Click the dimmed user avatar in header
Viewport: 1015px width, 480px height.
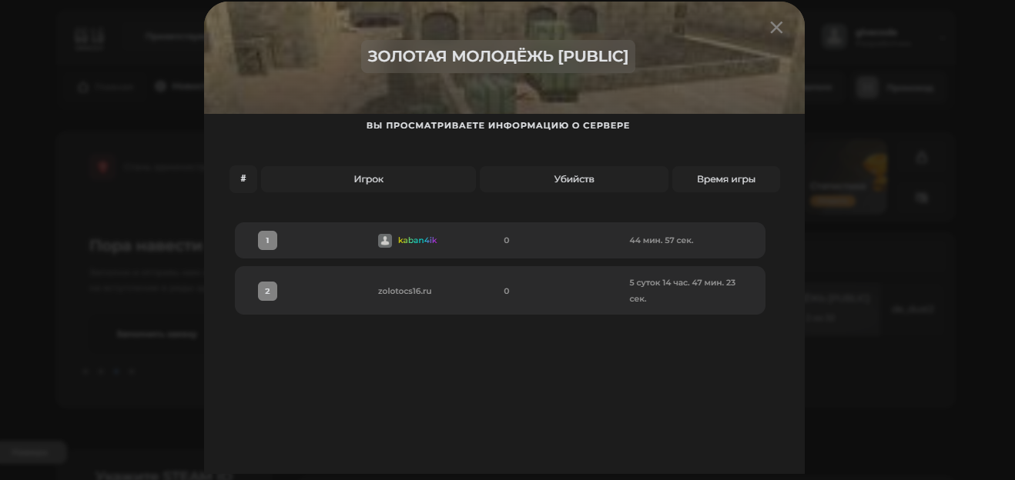pyautogui.click(x=834, y=36)
